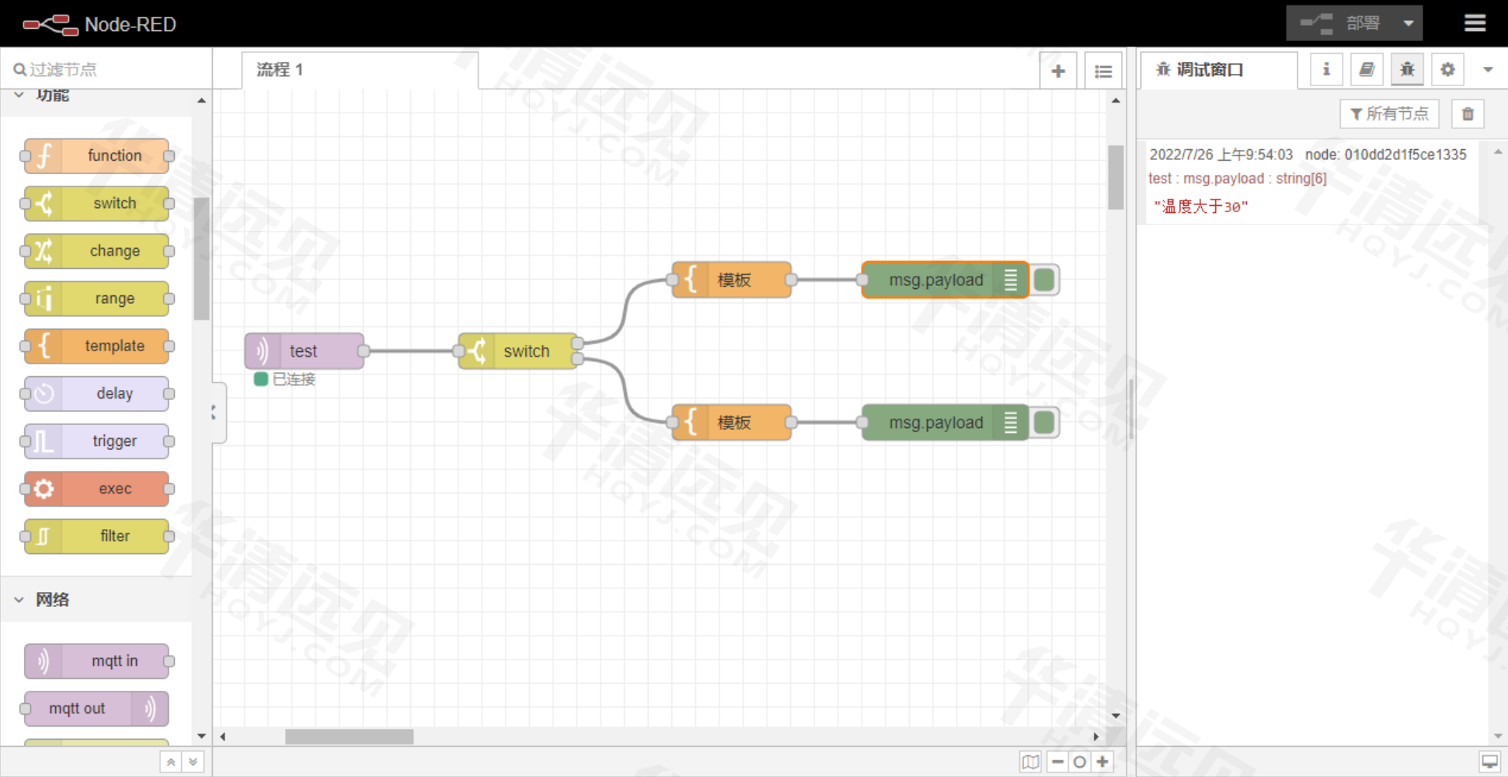Toggle the palette sidebar collapse handle

coord(214,412)
